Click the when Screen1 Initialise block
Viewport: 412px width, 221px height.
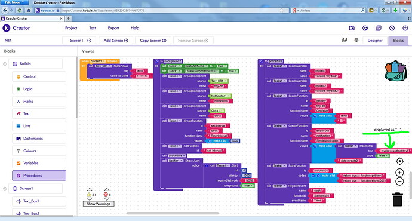(x=100, y=61)
